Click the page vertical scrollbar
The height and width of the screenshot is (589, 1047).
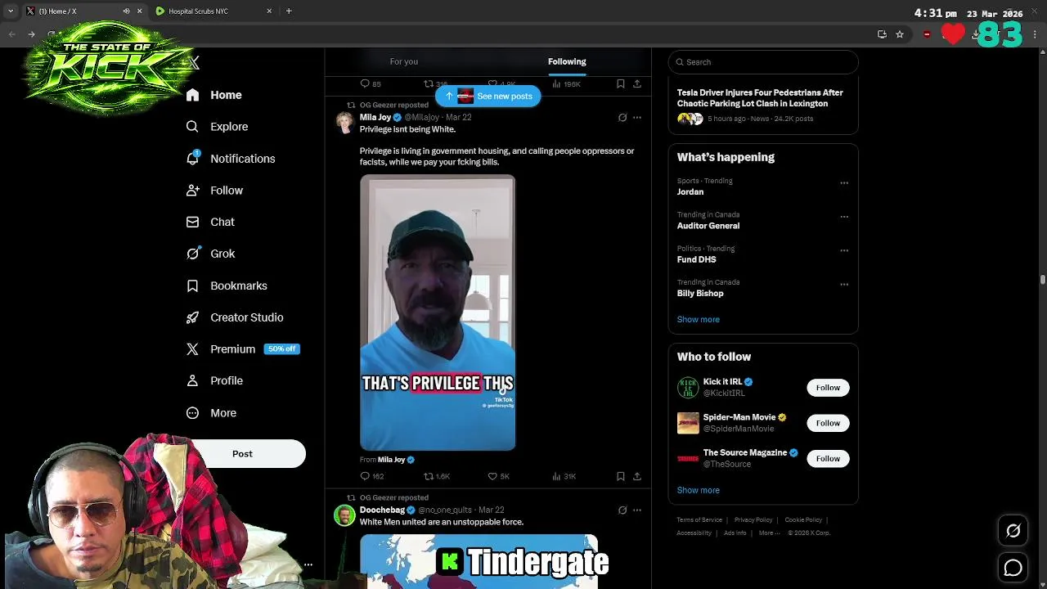(x=1043, y=280)
